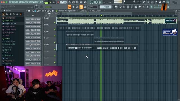Viewport: 180px width, 101px height.
Task: Toggle the multilink to controllers icon
Action: 85,7
